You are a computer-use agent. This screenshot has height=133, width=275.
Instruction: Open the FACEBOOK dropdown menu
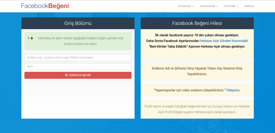(186, 6)
